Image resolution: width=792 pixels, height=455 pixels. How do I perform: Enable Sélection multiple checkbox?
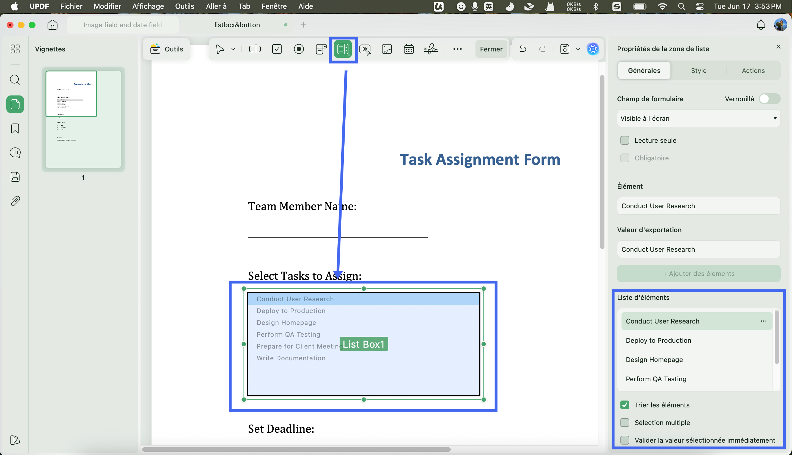[x=625, y=423]
